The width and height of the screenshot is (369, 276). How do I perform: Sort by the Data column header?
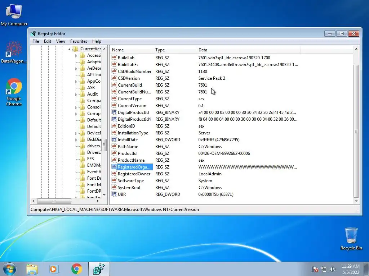coord(248,50)
